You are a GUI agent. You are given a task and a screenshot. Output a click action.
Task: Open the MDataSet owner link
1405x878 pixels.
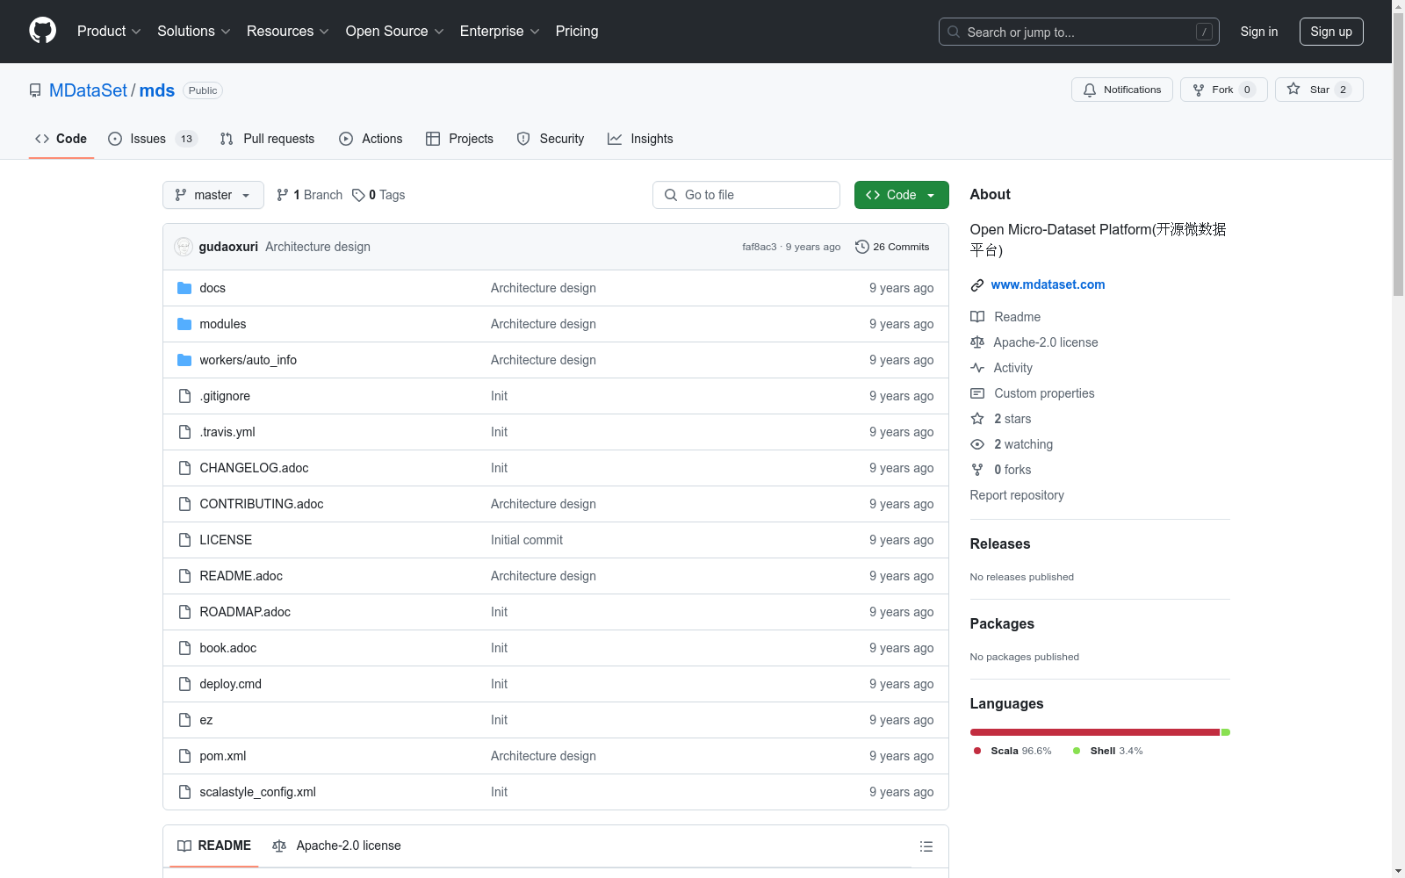click(x=88, y=90)
